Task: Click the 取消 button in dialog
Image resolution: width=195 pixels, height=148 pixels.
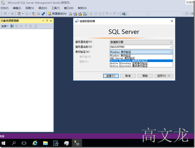Action: (128, 76)
